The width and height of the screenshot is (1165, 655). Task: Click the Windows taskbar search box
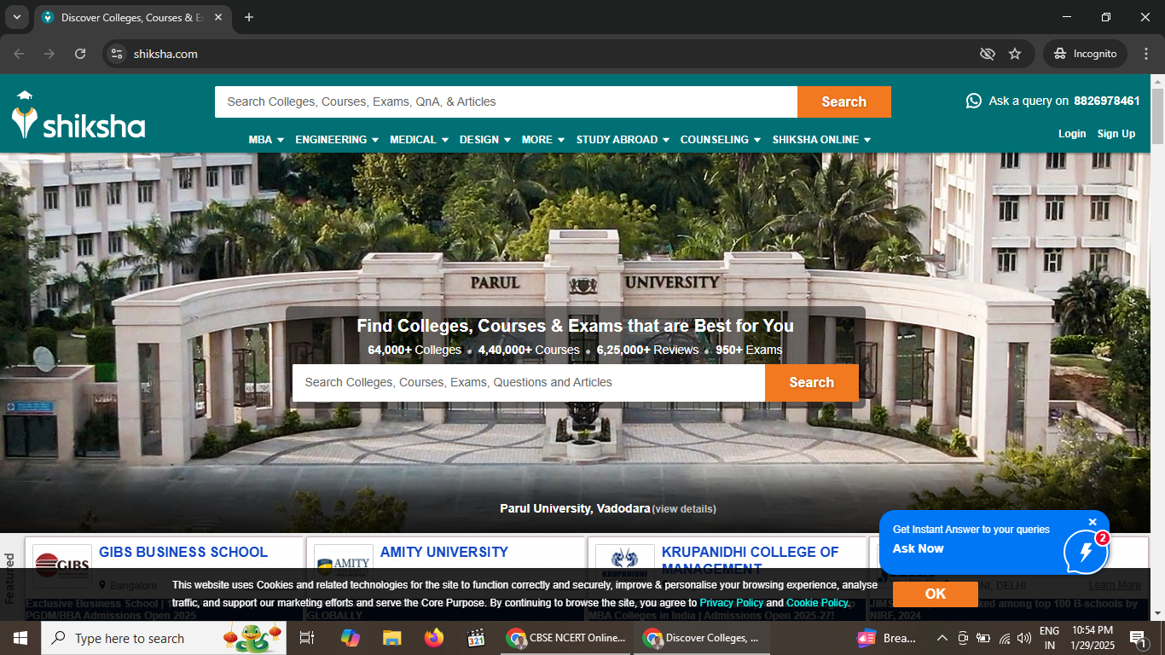(165, 638)
